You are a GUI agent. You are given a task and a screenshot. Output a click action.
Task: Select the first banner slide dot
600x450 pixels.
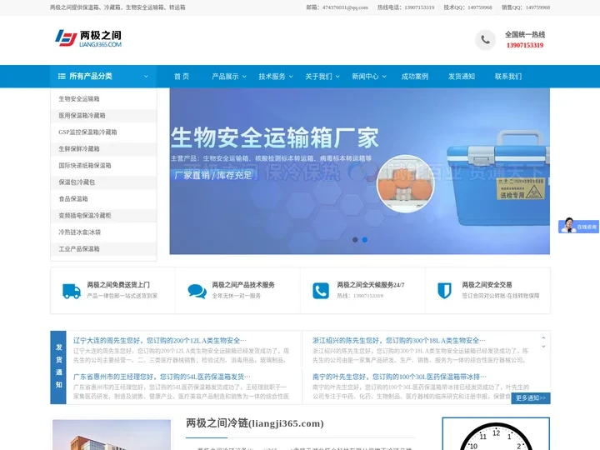(x=355, y=239)
